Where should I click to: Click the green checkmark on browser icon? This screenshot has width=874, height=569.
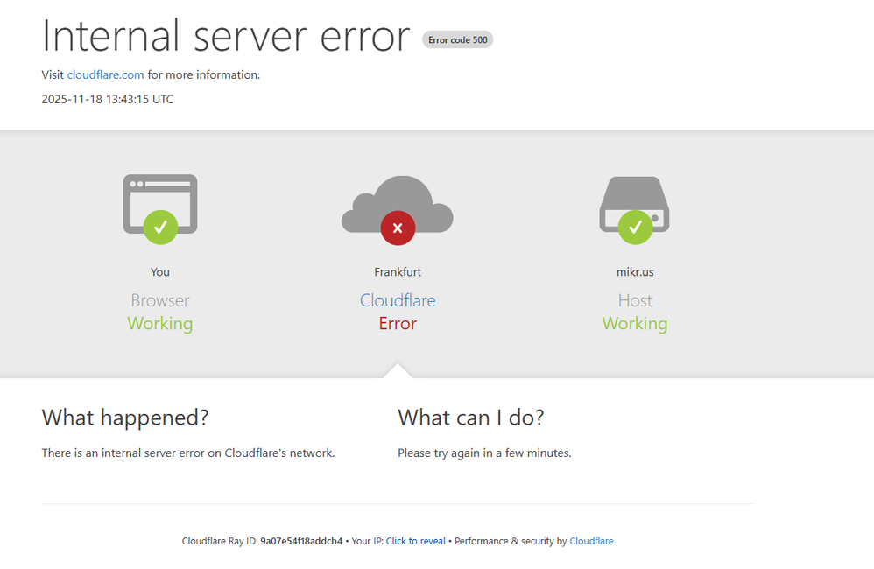pos(160,228)
